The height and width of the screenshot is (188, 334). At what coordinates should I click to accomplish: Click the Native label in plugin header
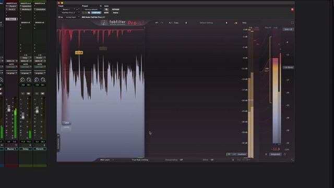[x=116, y=13]
